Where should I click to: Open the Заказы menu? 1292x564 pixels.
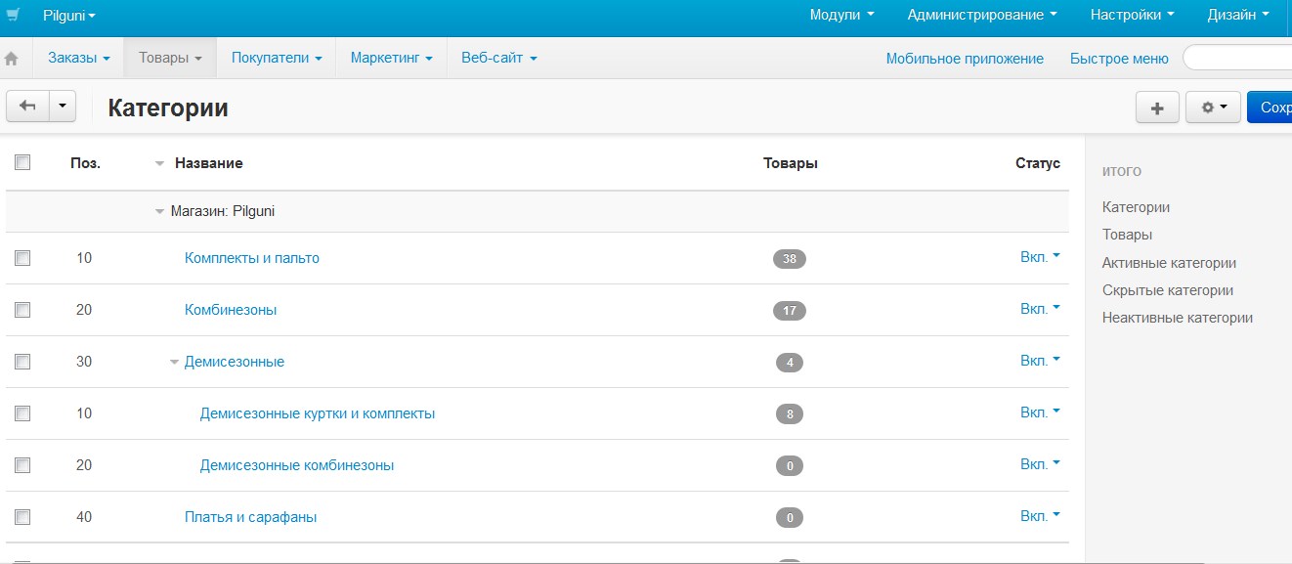(78, 58)
